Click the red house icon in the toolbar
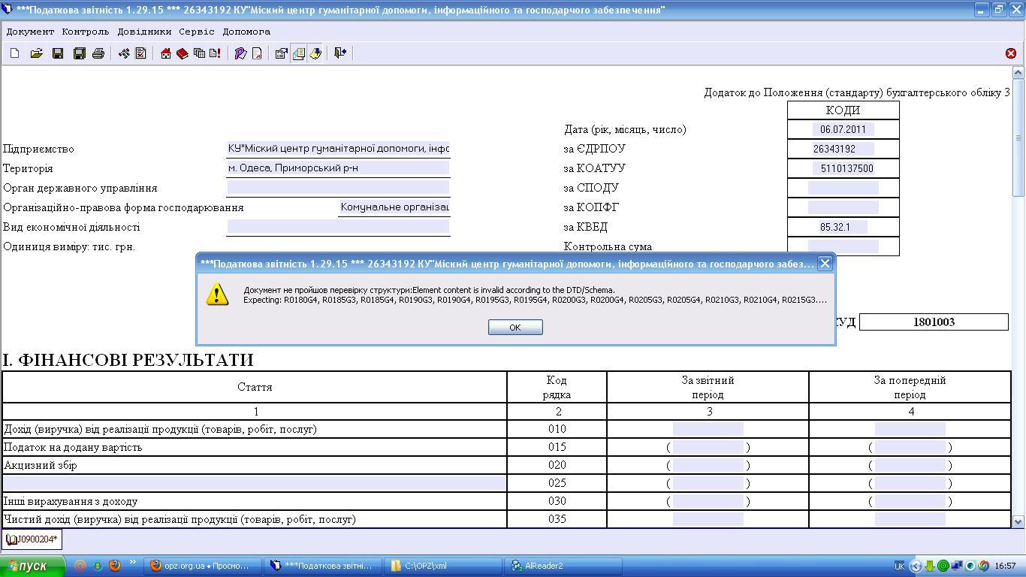The image size is (1026, 577). click(x=166, y=53)
